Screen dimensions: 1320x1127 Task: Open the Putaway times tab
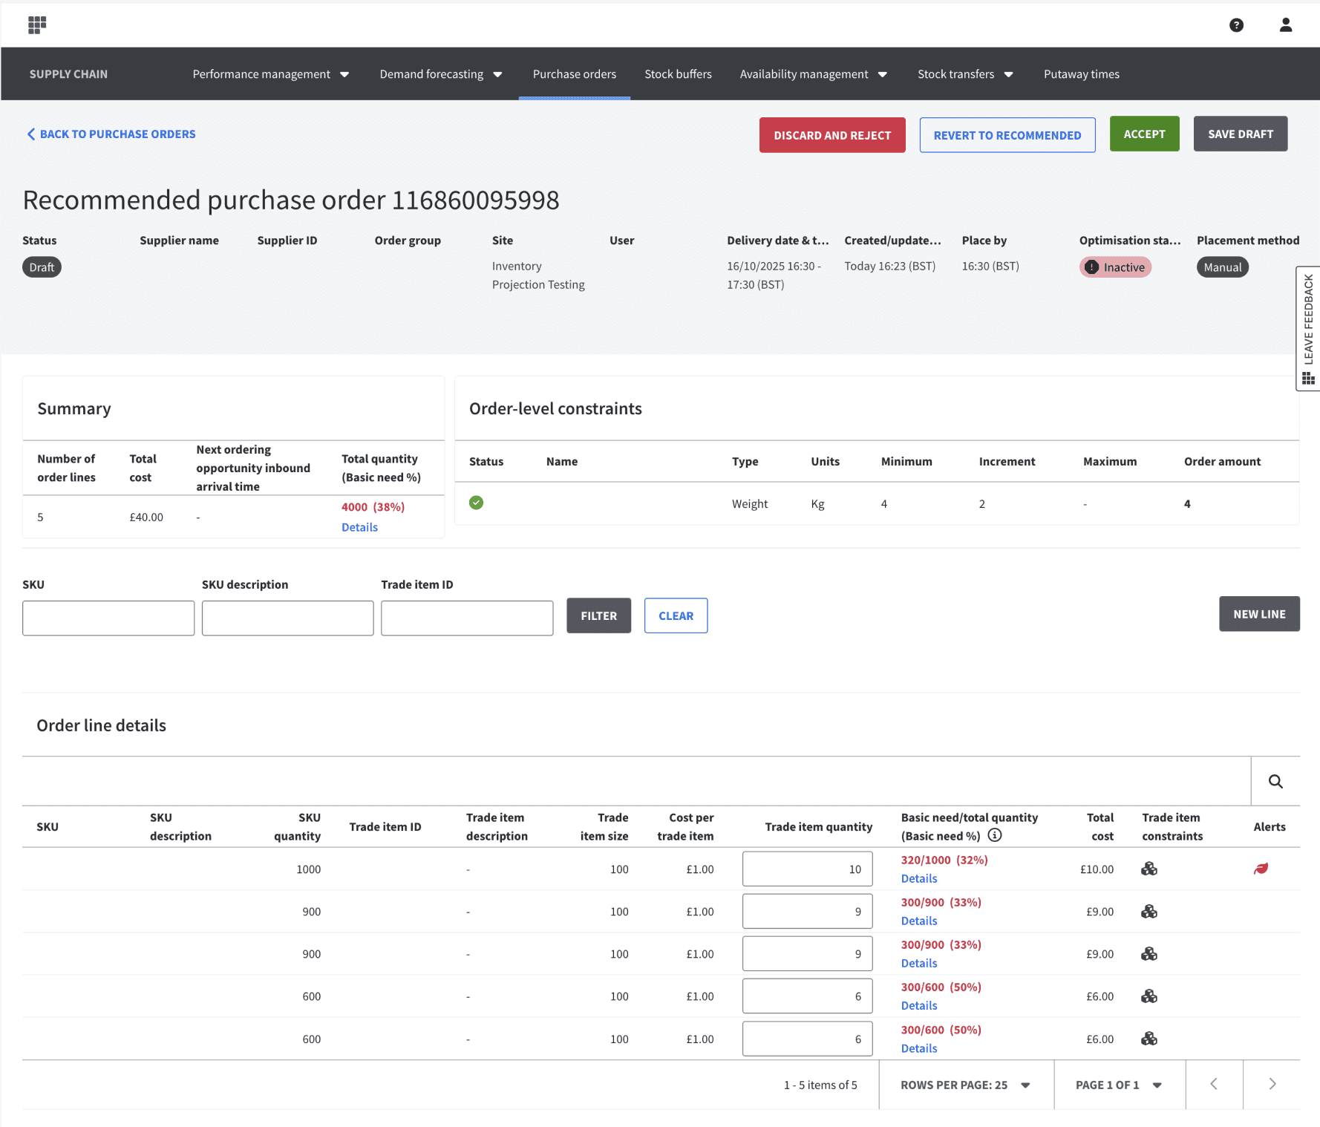(x=1082, y=74)
